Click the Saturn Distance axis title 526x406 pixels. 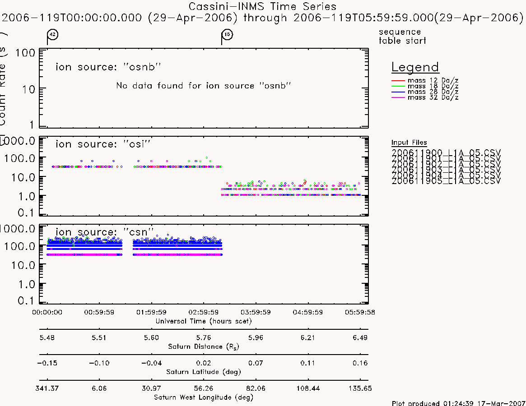tap(204, 346)
